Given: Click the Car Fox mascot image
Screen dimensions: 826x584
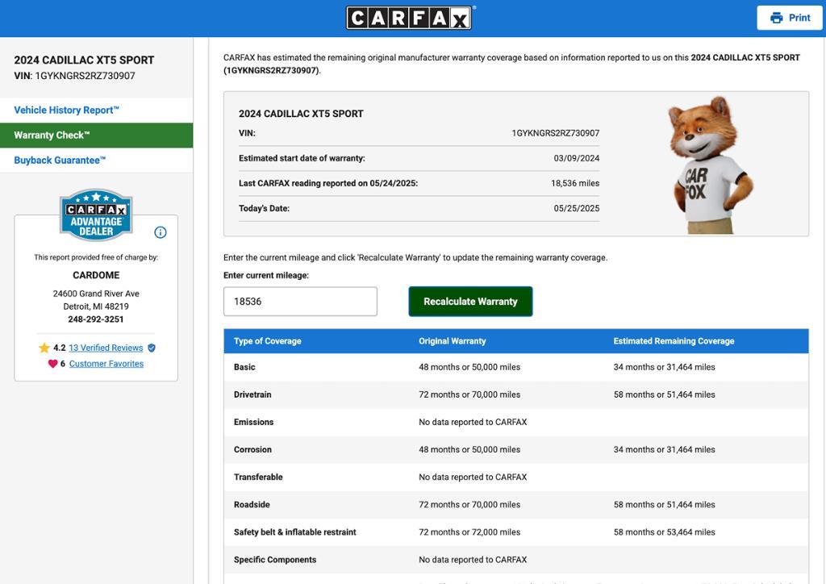Looking at the screenshot, I should point(711,165).
